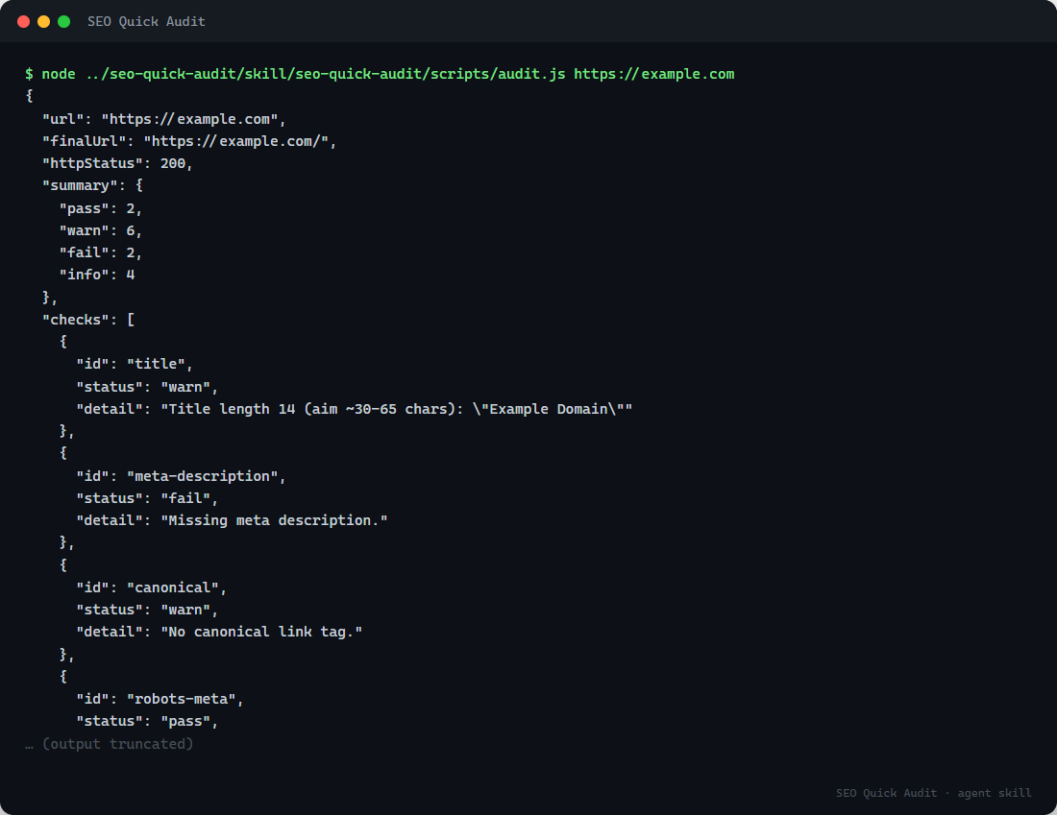The image size is (1057, 815).
Task: Click the "httpStatus": 200 line
Action: [x=117, y=164]
